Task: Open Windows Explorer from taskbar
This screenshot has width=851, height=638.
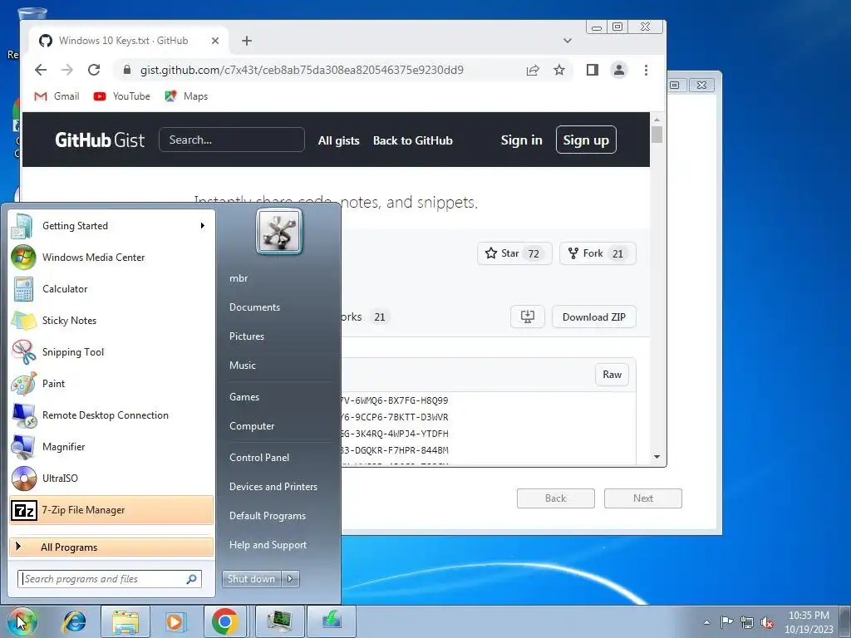Action: click(125, 621)
